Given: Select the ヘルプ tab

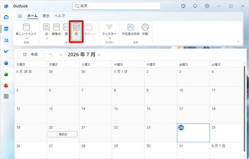Looking at the screenshot, I should (x=60, y=16).
